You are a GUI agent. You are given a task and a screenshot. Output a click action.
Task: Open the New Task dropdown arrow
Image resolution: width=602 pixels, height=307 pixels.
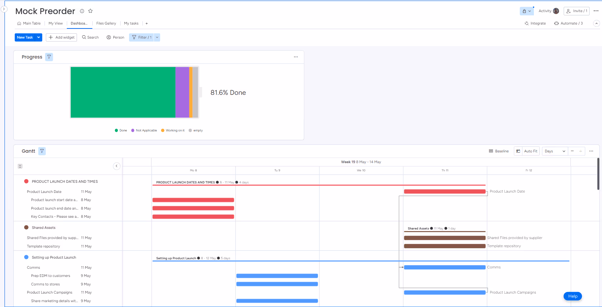38,37
